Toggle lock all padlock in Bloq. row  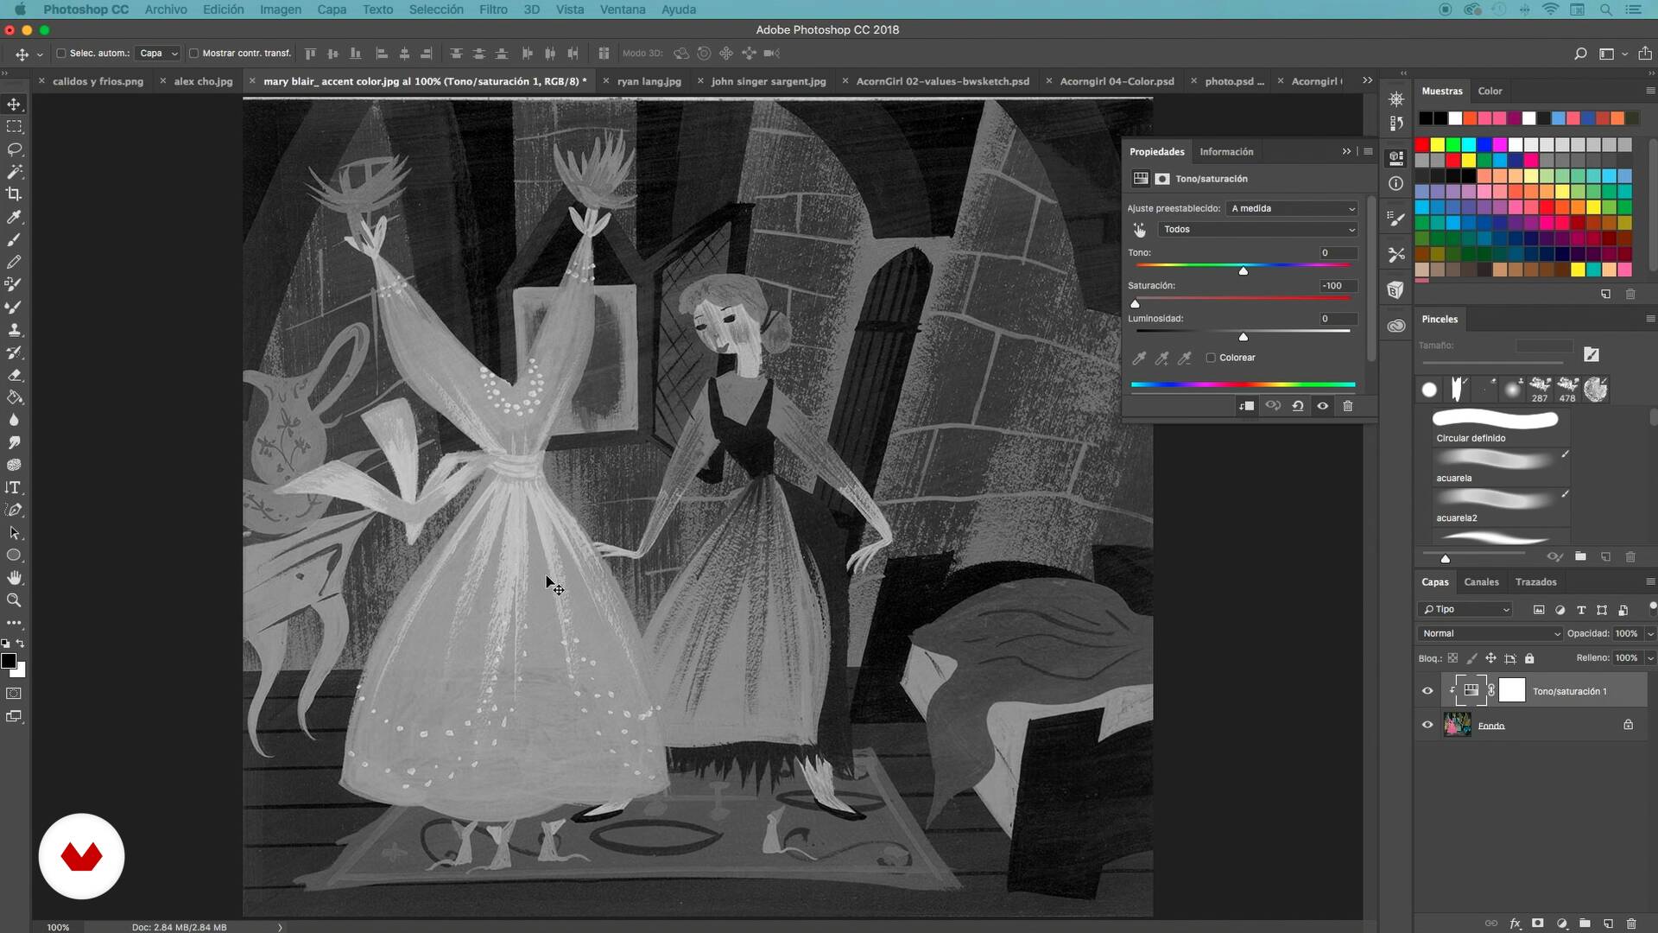(x=1529, y=658)
